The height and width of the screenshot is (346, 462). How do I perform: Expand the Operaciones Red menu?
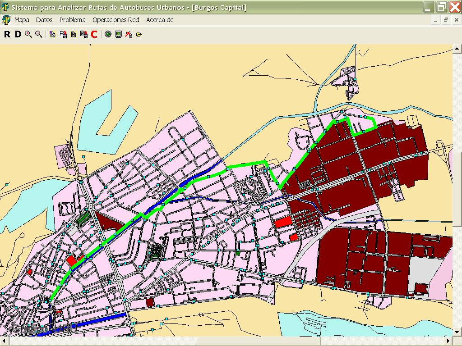[x=115, y=20]
